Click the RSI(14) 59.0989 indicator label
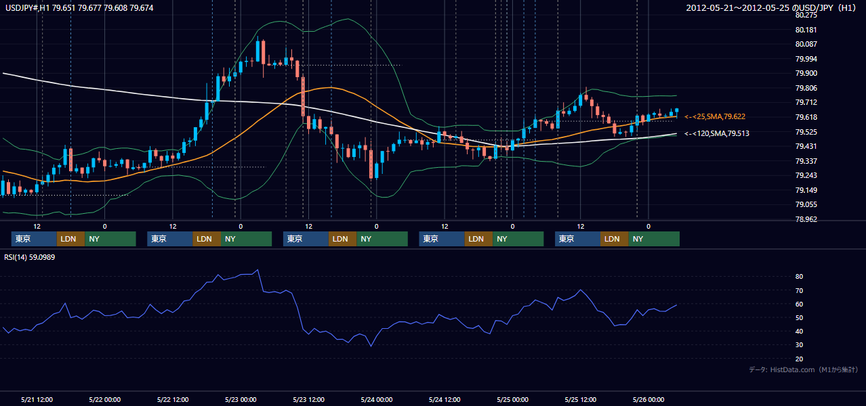Image resolution: width=866 pixels, height=406 pixels. point(30,257)
